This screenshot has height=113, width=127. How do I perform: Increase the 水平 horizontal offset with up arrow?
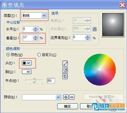click(x=36, y=28)
